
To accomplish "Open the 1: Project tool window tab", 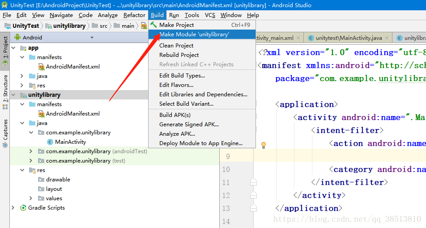I will point(5,52).
